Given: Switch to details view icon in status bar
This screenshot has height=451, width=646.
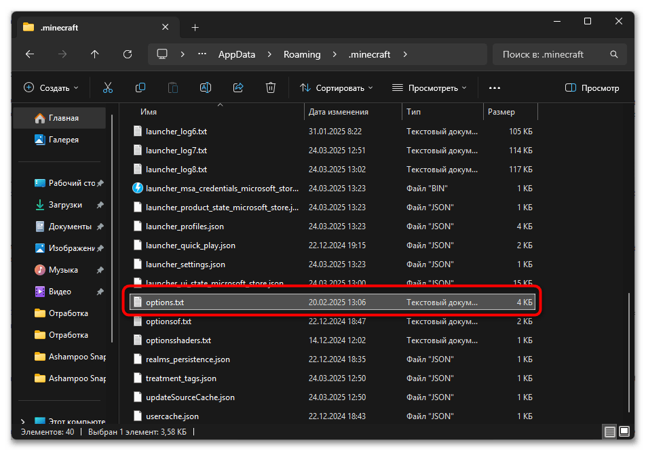Looking at the screenshot, I should [610, 431].
